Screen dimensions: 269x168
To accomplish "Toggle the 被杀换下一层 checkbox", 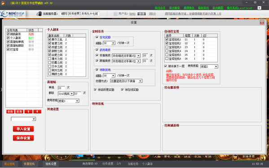I will (166, 66).
